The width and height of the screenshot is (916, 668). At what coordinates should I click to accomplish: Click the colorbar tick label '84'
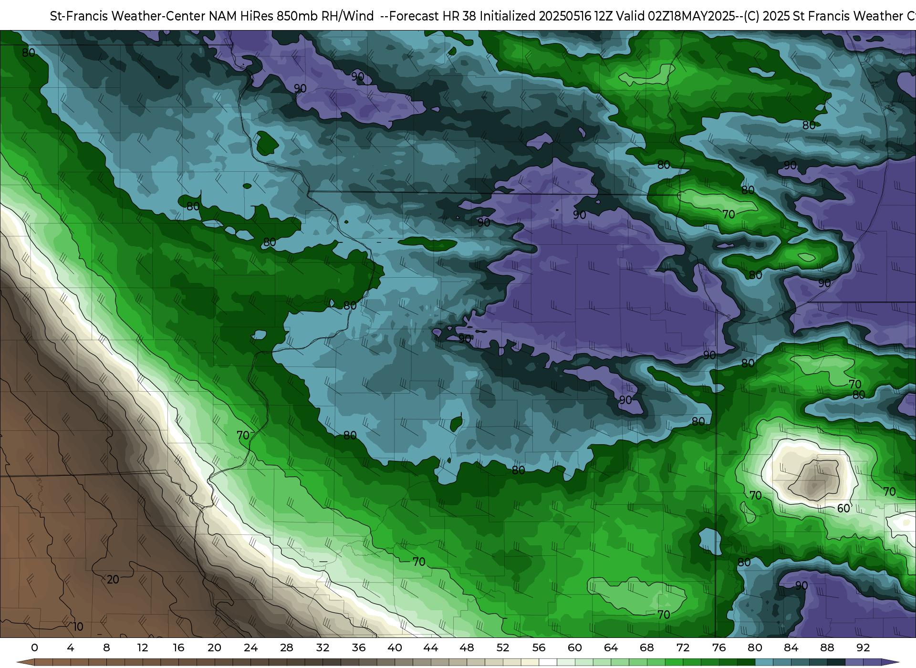click(791, 648)
